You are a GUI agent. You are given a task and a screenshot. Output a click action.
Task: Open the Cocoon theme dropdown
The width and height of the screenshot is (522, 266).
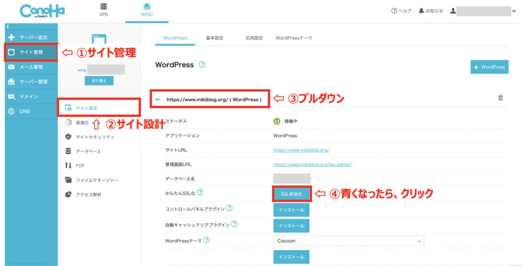pyautogui.click(x=349, y=240)
